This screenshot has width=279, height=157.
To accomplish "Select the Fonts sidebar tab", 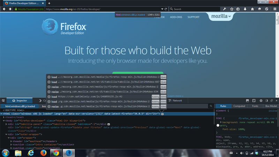I will (255, 106).
